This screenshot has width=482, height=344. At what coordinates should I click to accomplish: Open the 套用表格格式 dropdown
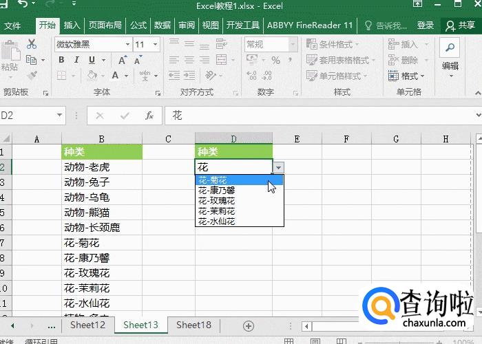click(341, 61)
